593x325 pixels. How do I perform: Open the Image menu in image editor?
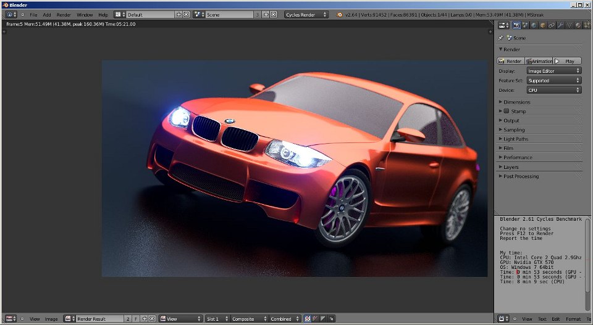[51, 319]
